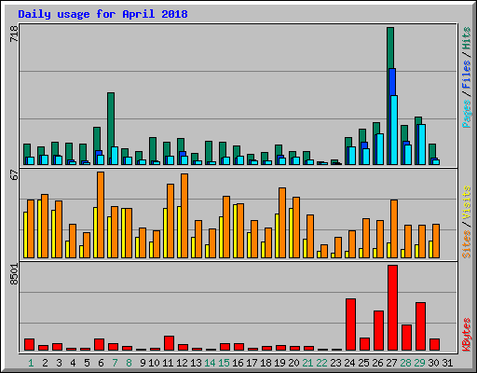Click the KBytes legend label
Viewport: 477px width, 373px height.
pos(467,335)
